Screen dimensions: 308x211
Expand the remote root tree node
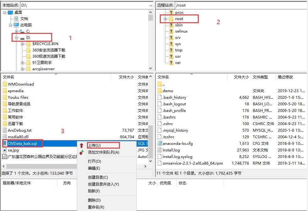pos(165,19)
